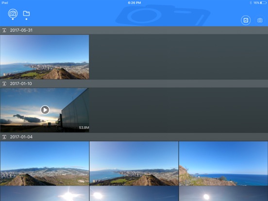Tap the calendar icon beside 2017-05-31
This screenshot has width=268, height=201.
click(4, 31)
